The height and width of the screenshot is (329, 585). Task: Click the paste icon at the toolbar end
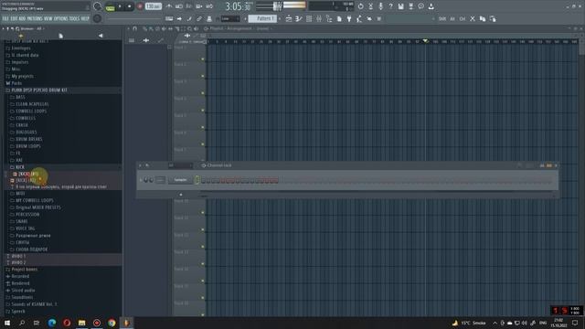[493, 18]
